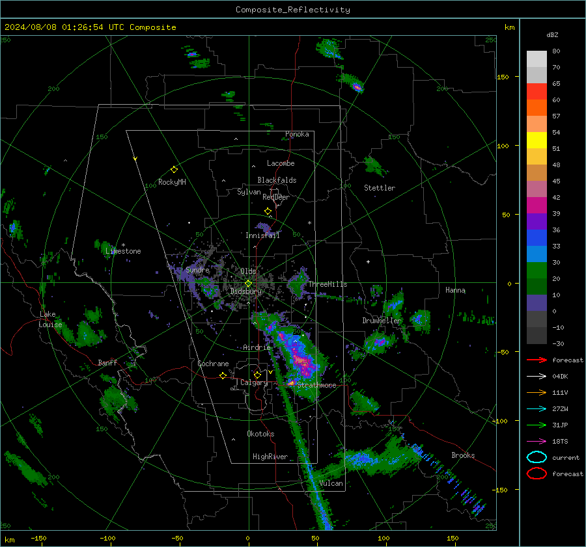The width and height of the screenshot is (586, 547).
Task: Click the white 04DK arrow legend icon
Action: click(x=537, y=377)
